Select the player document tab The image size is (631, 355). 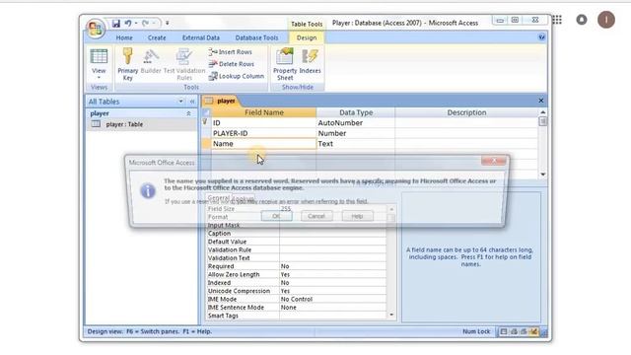click(221, 101)
